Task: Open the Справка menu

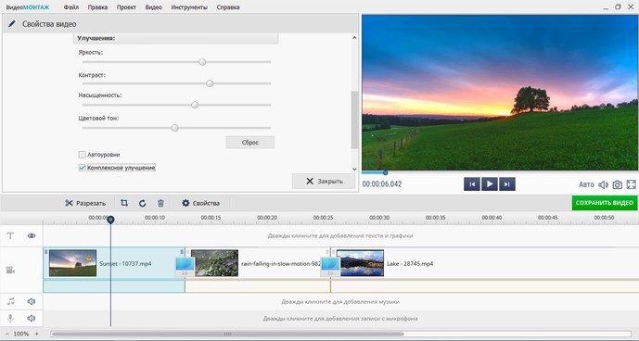Action: coord(228,7)
